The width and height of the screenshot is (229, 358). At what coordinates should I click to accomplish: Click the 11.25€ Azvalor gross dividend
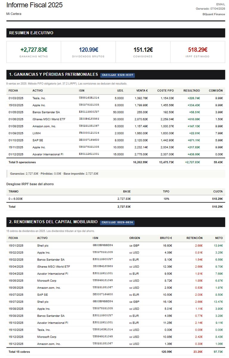(168, 323)
